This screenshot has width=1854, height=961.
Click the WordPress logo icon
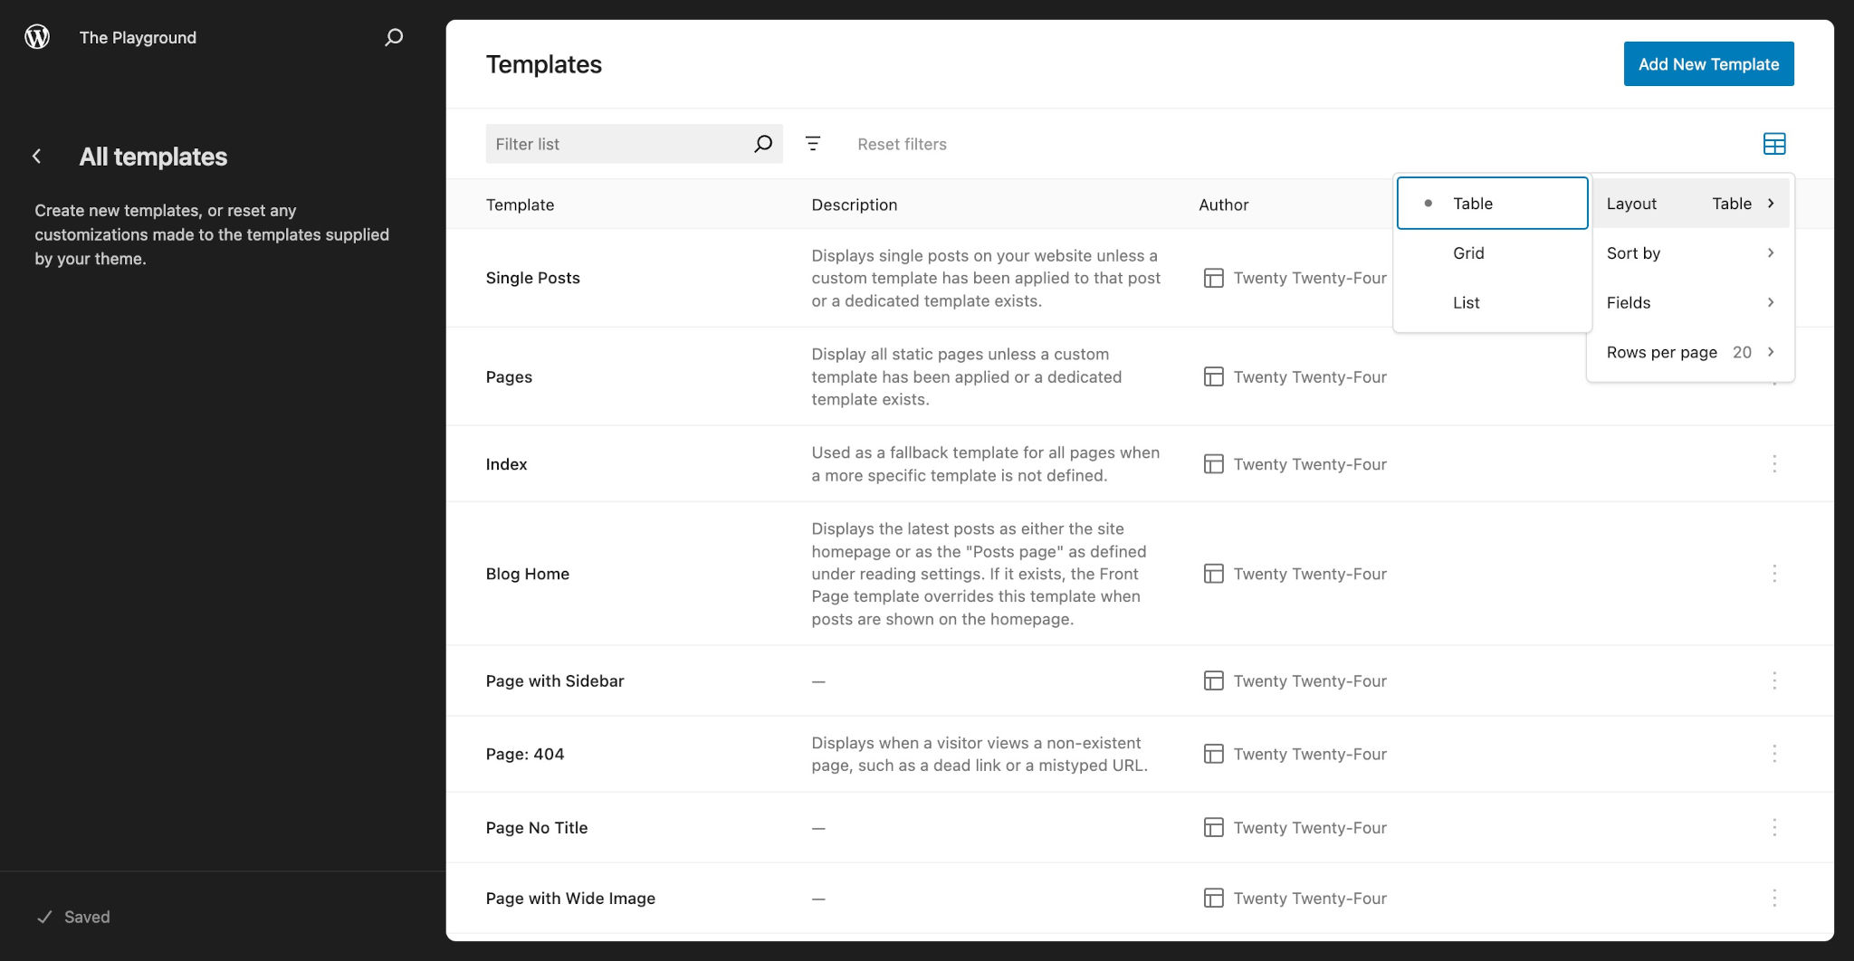pos(37,37)
